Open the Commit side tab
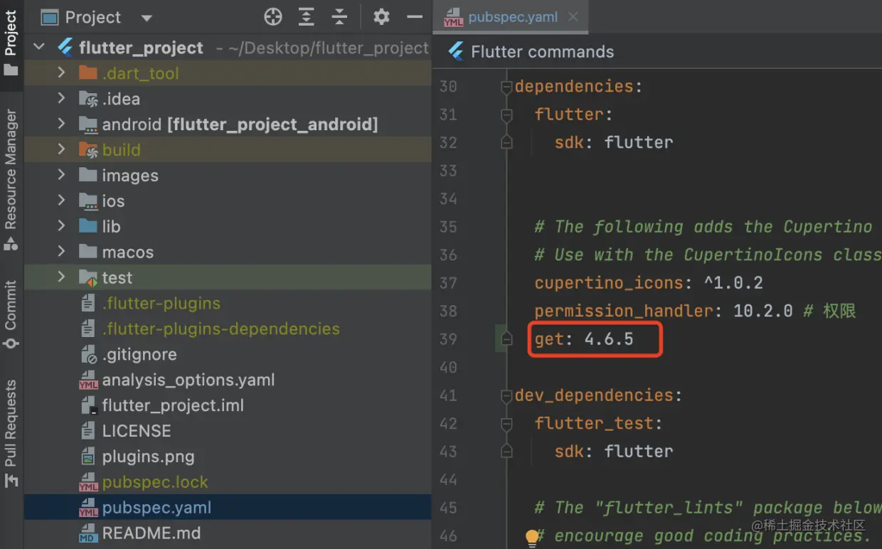This screenshot has height=549, width=882. (x=11, y=314)
